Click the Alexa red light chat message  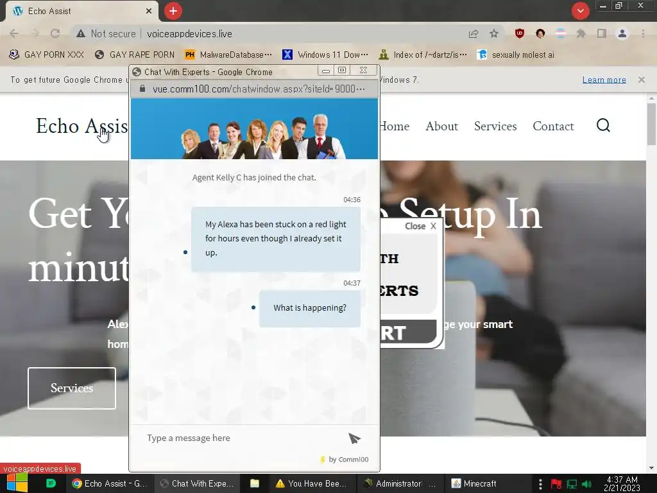(276, 239)
